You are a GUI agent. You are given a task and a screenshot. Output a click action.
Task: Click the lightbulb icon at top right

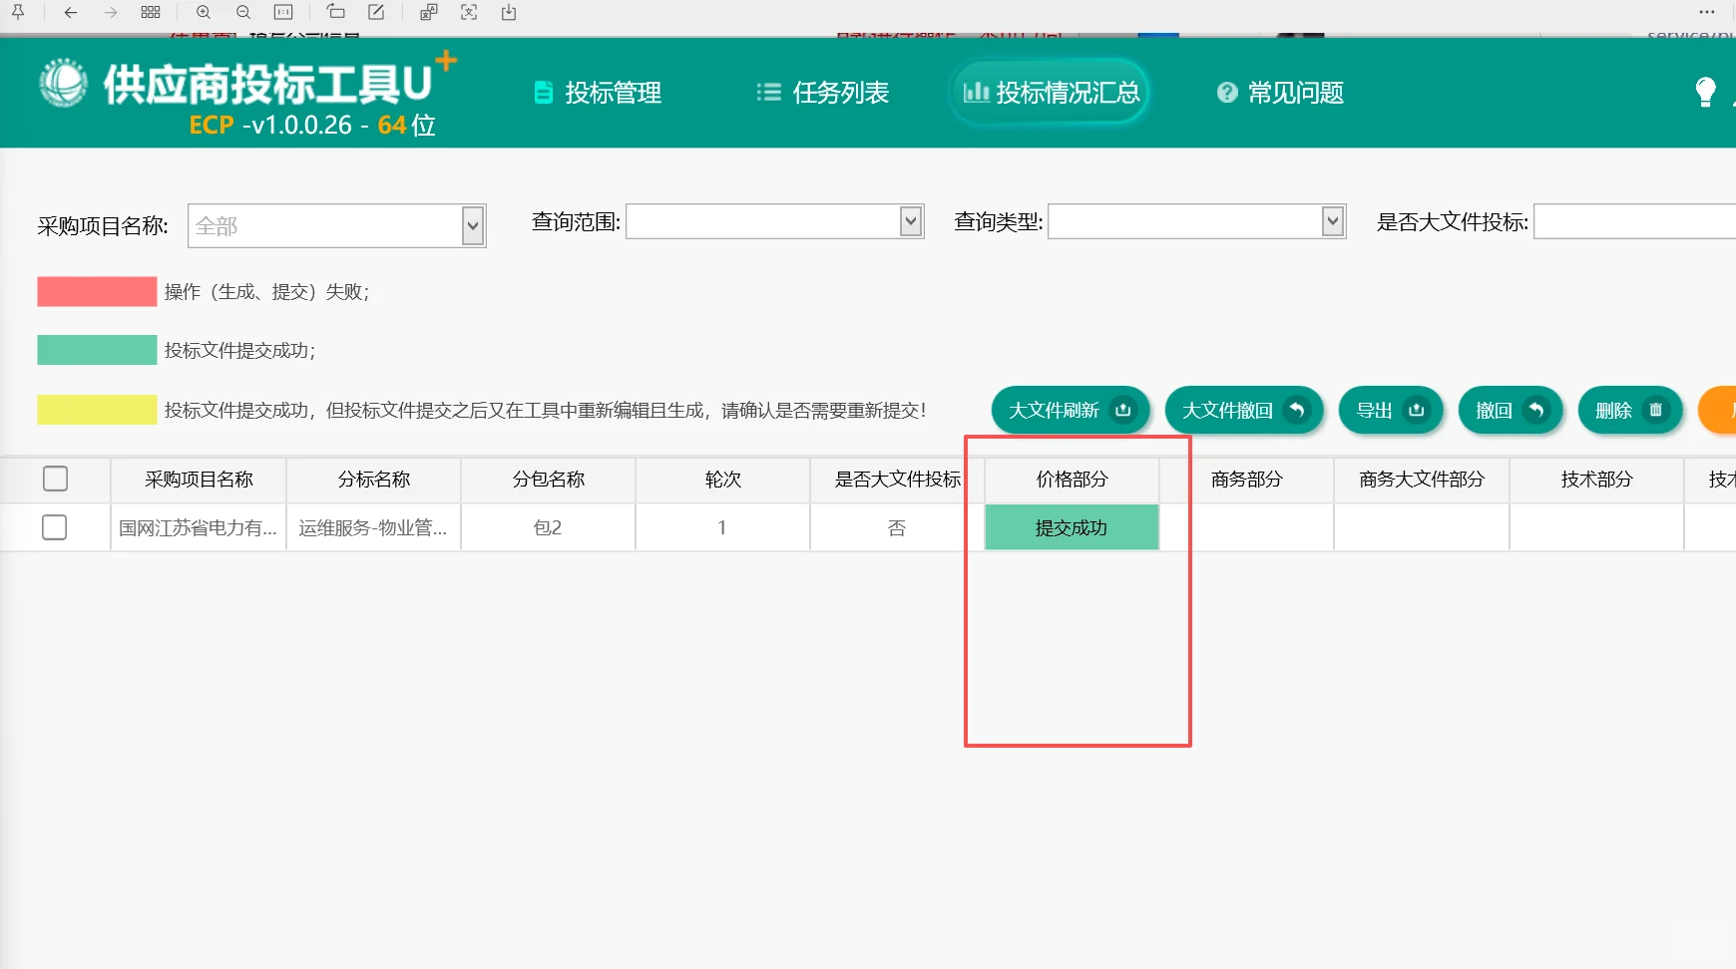click(1708, 92)
